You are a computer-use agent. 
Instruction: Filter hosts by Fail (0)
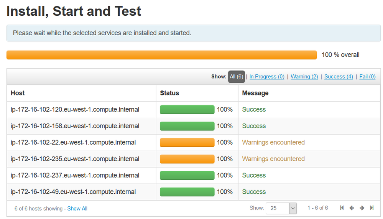pos(367,77)
